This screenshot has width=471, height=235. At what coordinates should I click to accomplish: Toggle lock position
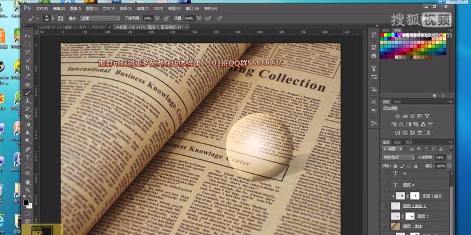click(409, 166)
